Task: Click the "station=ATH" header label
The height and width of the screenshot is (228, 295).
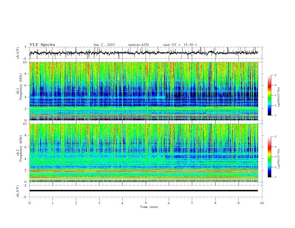Action: pyautogui.click(x=138, y=45)
